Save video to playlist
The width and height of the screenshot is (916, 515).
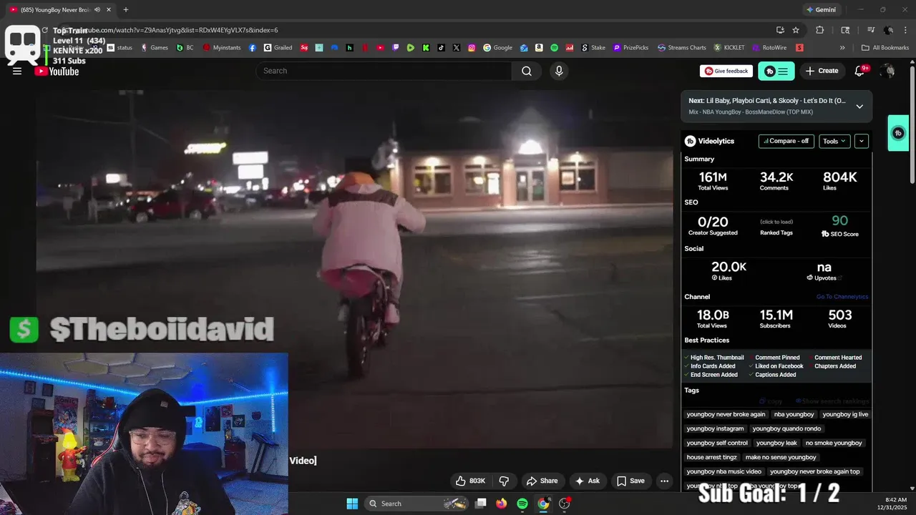tap(630, 481)
